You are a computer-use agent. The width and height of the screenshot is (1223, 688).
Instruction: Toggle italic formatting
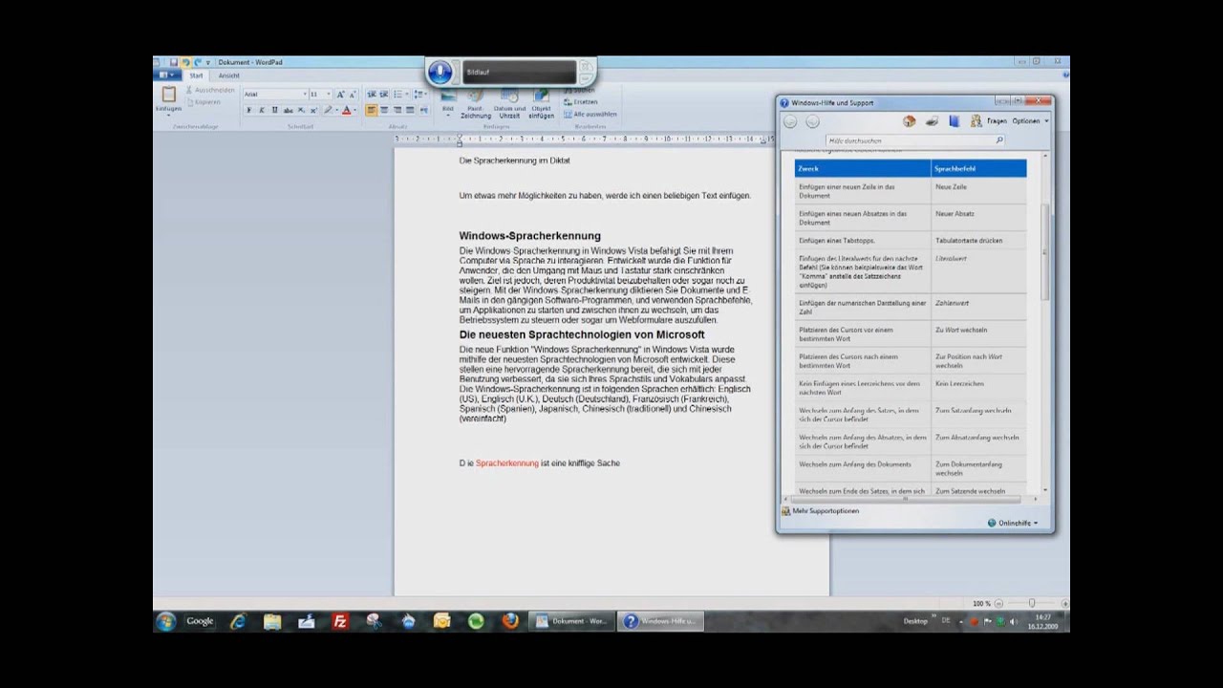pos(262,110)
